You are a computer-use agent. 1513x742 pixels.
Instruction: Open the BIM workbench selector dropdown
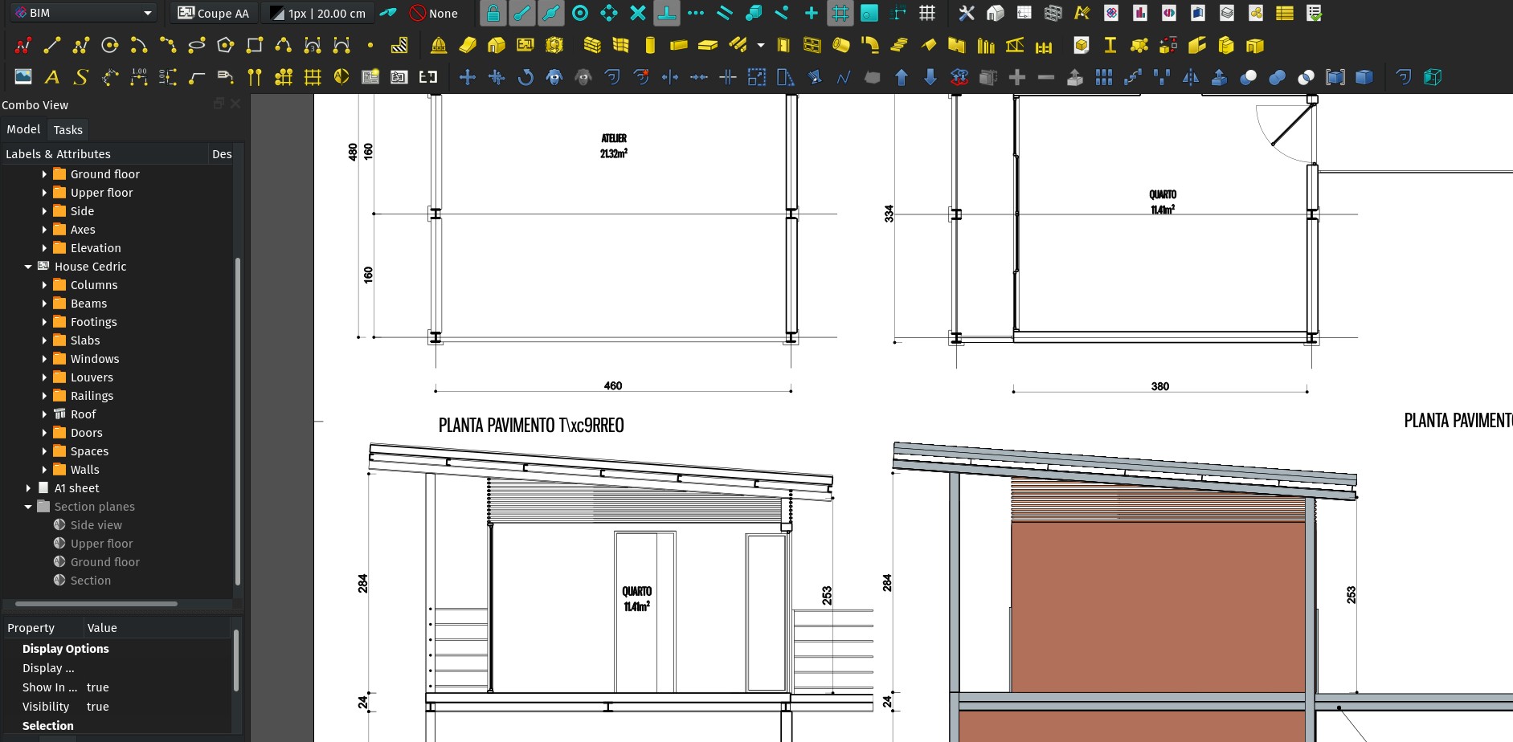click(80, 13)
